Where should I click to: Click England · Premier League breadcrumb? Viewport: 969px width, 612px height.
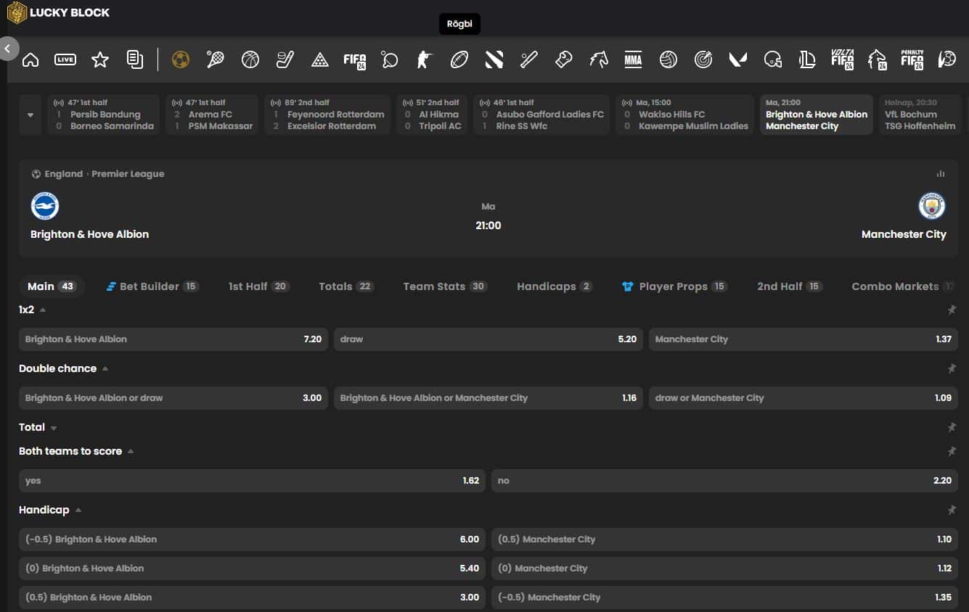click(98, 174)
